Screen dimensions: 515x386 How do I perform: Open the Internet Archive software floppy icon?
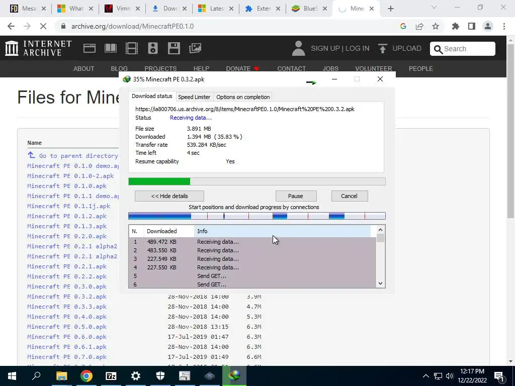point(174,48)
